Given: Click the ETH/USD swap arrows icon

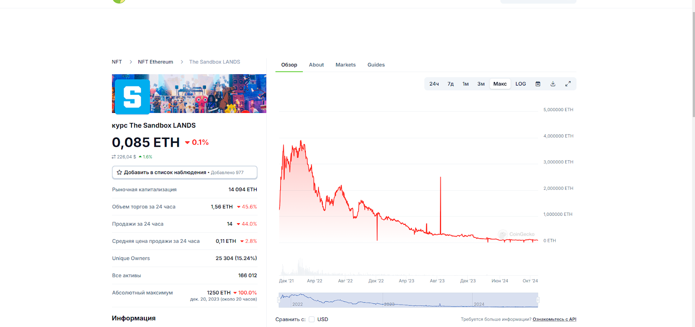Looking at the screenshot, I should pos(114,157).
